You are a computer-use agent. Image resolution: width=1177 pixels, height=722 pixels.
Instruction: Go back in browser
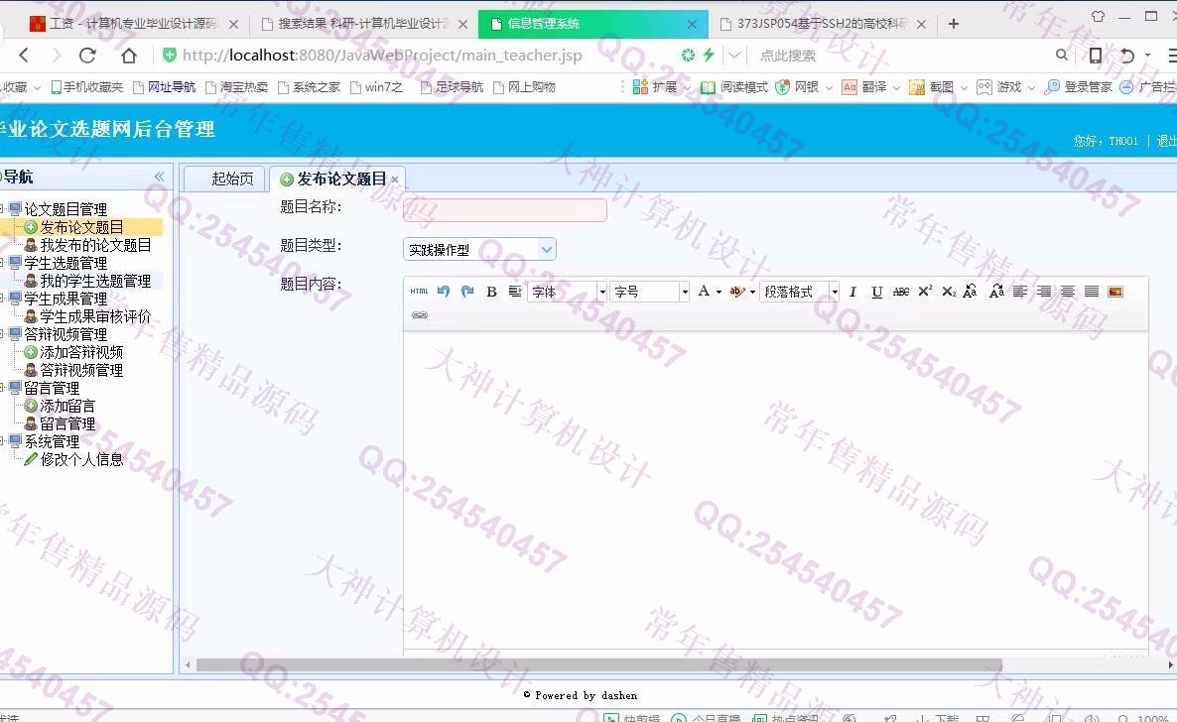click(24, 55)
